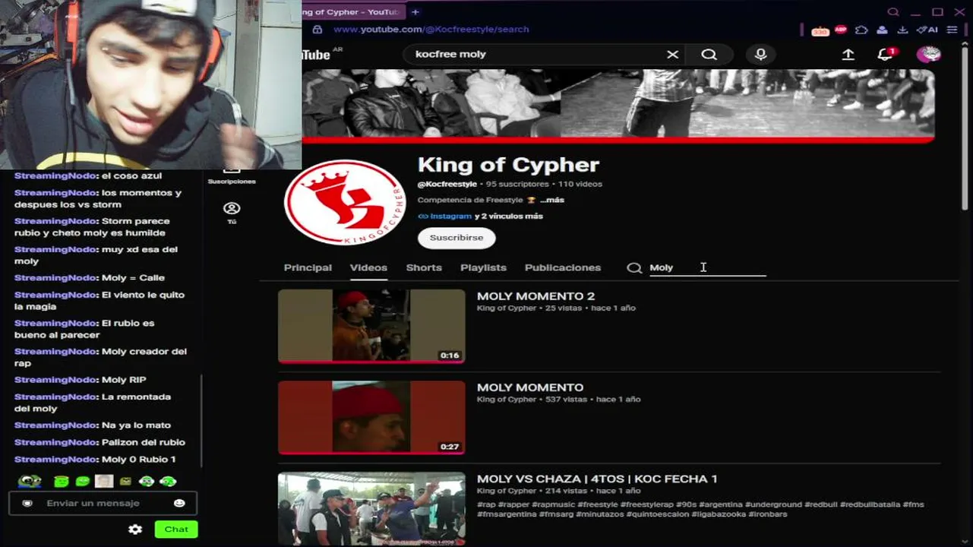This screenshot has width=973, height=547.
Task: Switch to the Publicaciones tab
Action: click(563, 267)
